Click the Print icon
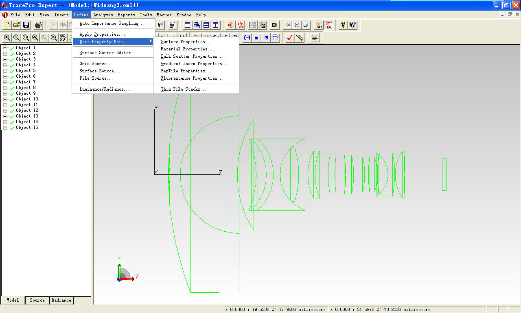Screen dimensions: 521x313 pos(38,25)
